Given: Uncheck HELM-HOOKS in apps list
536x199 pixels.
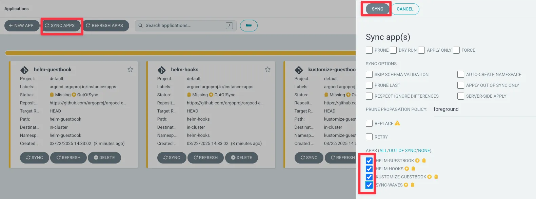Looking at the screenshot, I should click(369, 169).
